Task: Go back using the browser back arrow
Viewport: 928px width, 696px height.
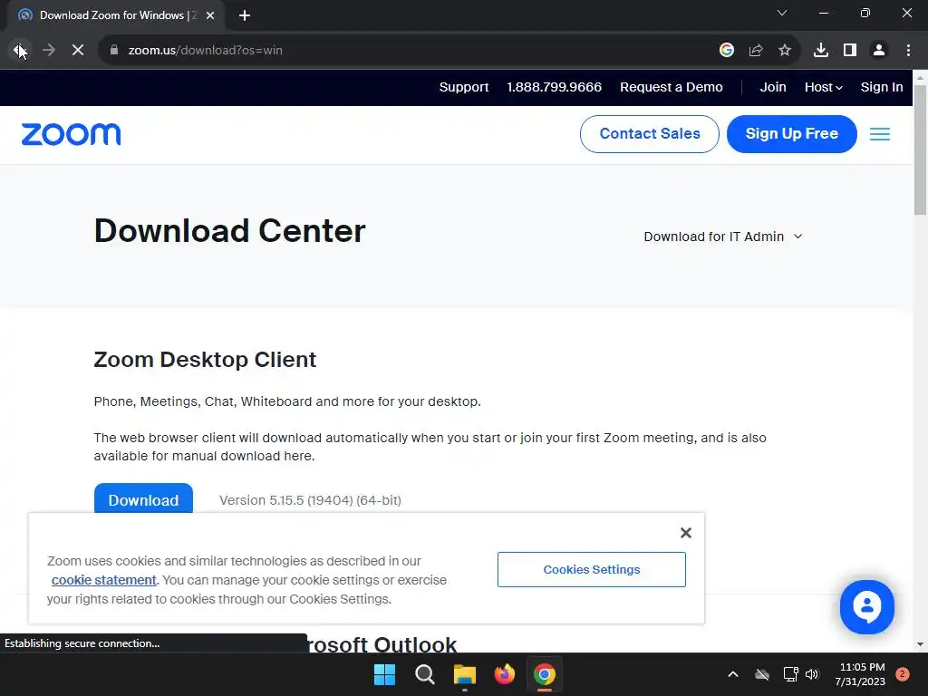Action: coord(19,51)
